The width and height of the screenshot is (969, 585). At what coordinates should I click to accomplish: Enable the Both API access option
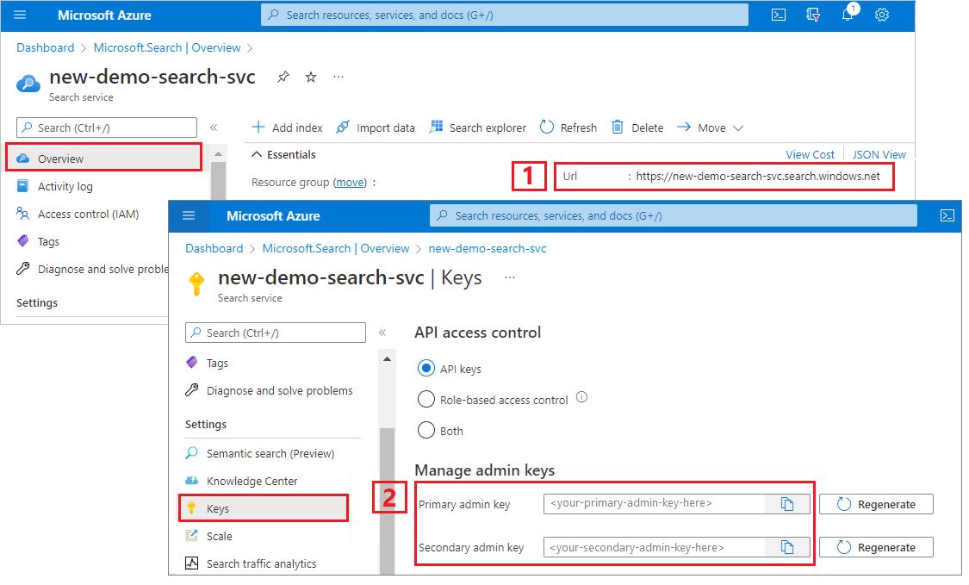[425, 430]
